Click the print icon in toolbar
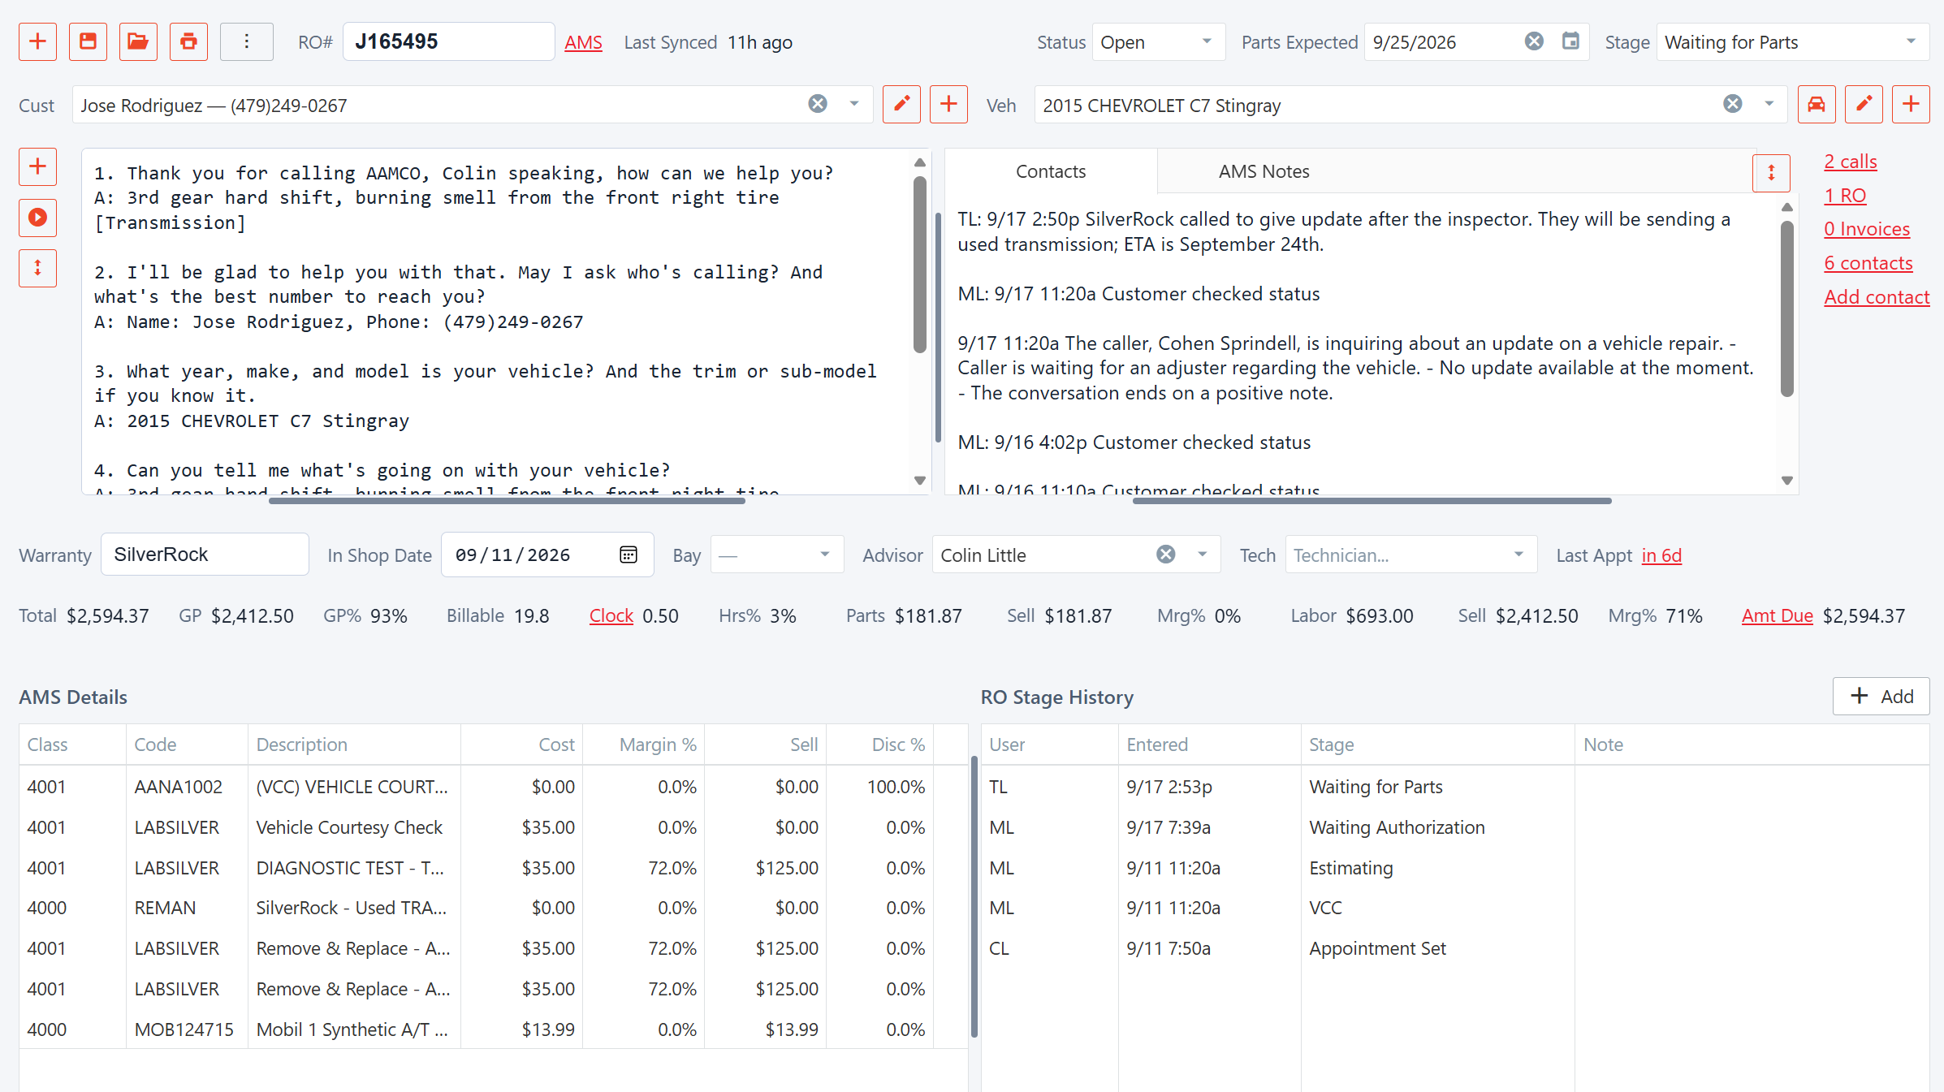This screenshot has width=1944, height=1092. (x=188, y=42)
